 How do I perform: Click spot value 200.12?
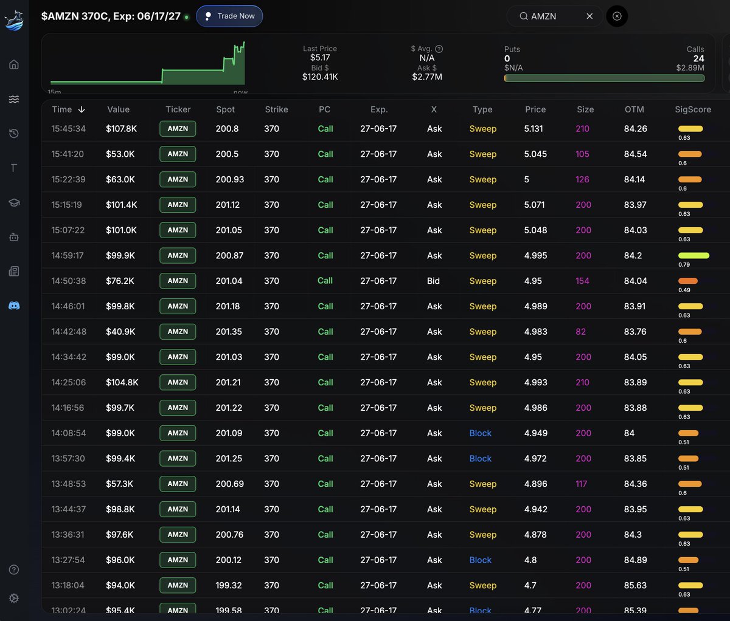tap(228, 560)
